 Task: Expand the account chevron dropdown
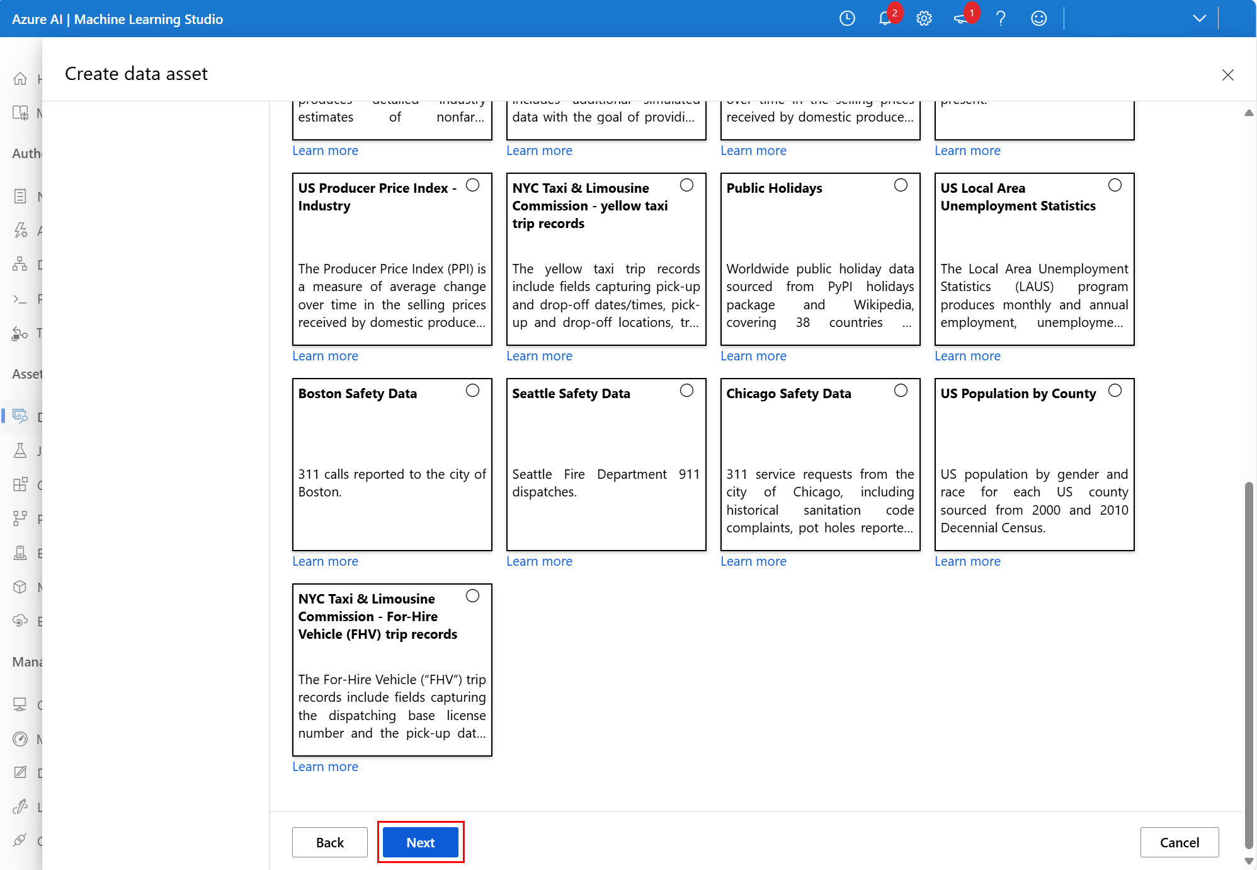pos(1198,18)
